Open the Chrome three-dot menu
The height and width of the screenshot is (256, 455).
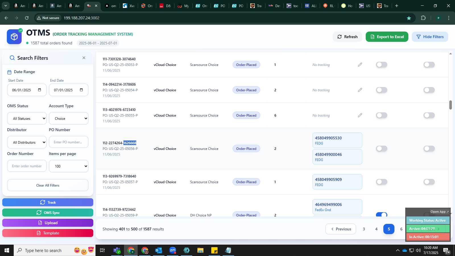click(449, 18)
